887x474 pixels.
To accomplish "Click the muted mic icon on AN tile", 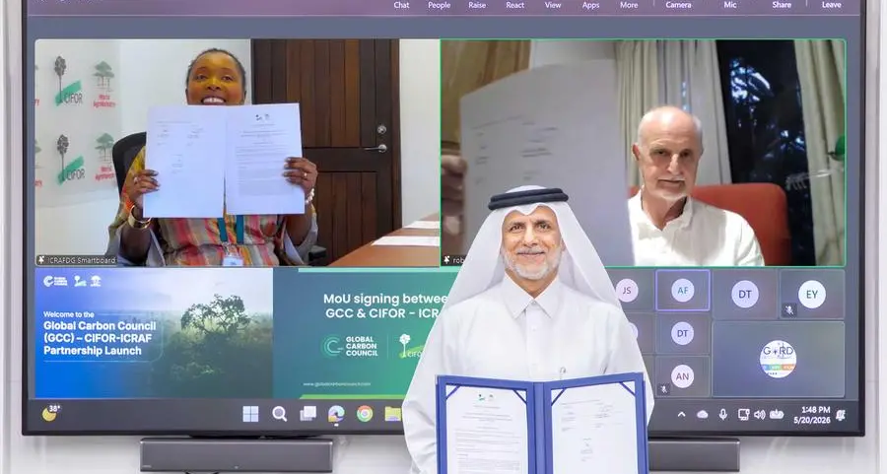I will (664, 388).
